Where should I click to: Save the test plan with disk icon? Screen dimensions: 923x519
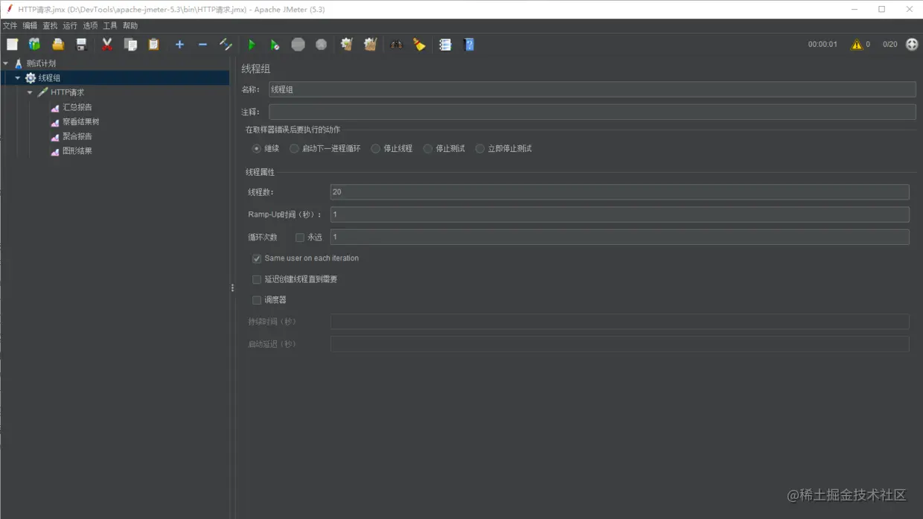(x=81, y=45)
